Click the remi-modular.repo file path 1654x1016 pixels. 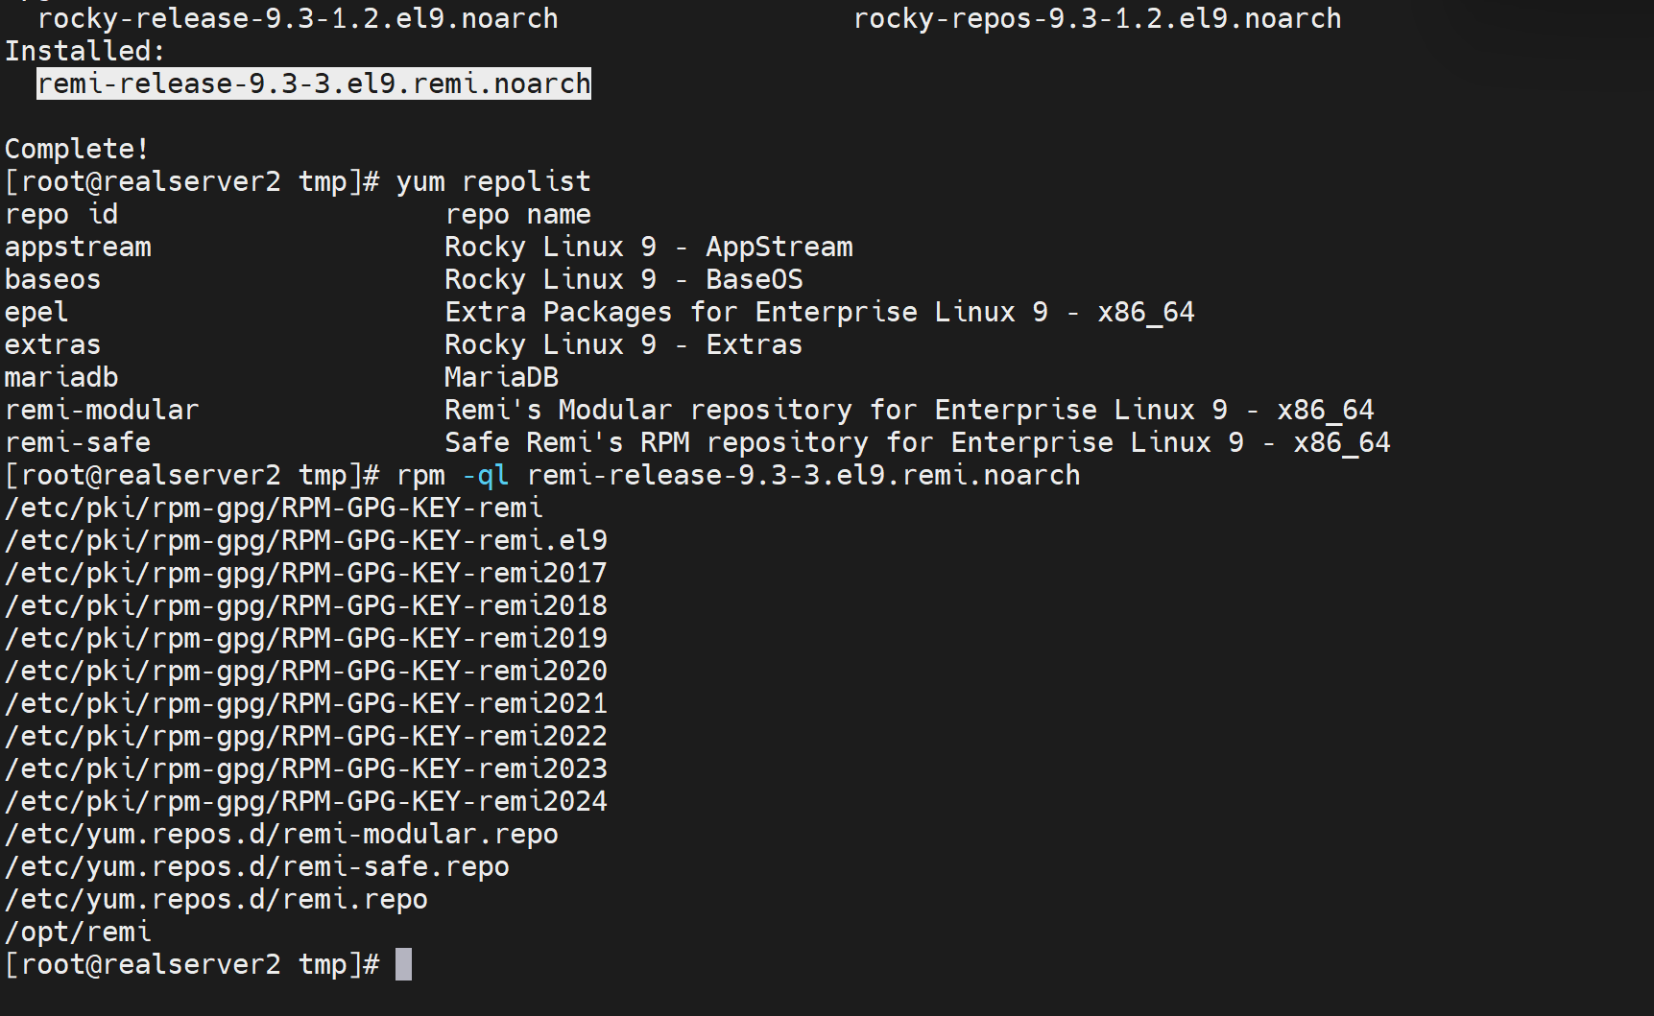coord(281,835)
